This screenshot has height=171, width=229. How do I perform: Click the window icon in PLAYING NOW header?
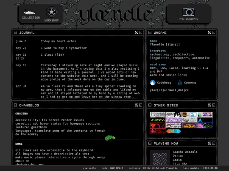pos(213,144)
